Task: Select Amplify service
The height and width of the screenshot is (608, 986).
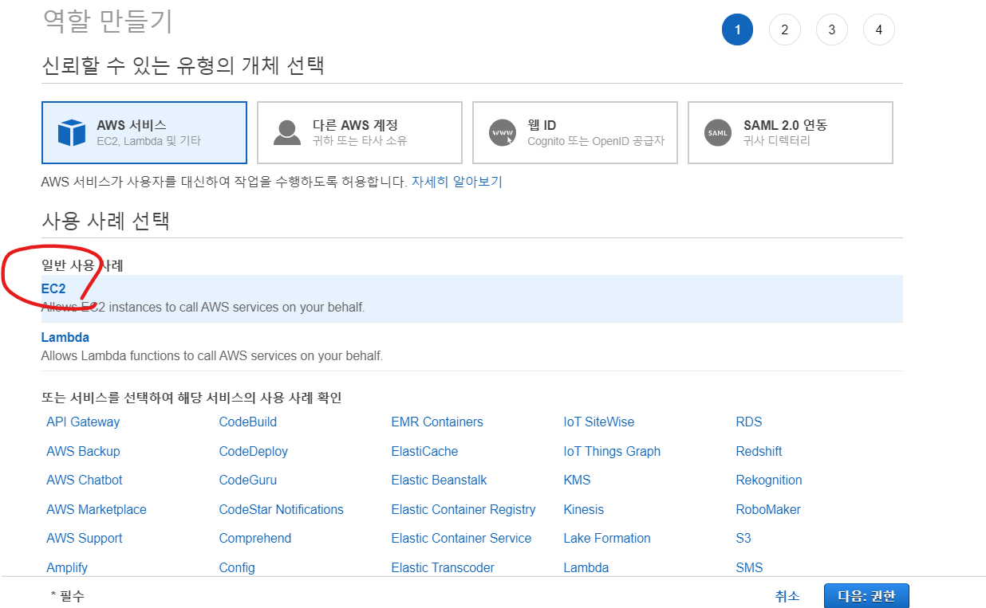Action: 67,568
